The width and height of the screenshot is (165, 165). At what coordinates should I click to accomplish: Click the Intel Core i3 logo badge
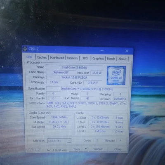(x=116, y=75)
